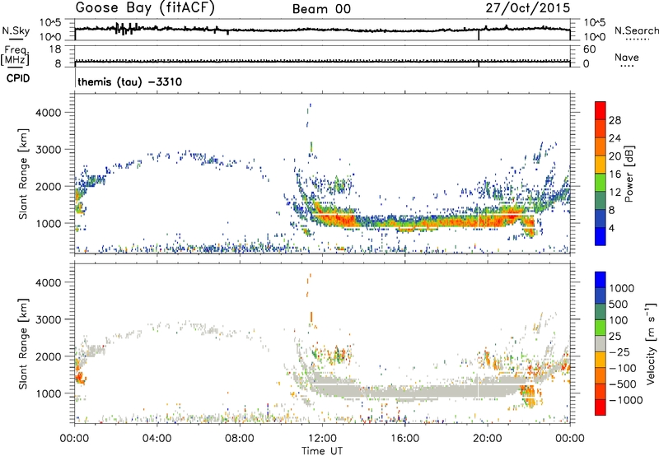Click 'Slant Range [km]' label on velocity panel
This screenshot has height=456, width=659.
pos(23,343)
